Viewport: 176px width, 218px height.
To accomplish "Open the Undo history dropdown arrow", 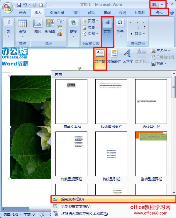I will 29,5.
